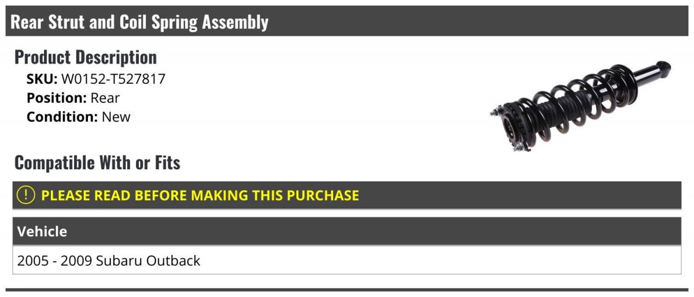Click the Compatible With or Fits heading

tap(97, 163)
